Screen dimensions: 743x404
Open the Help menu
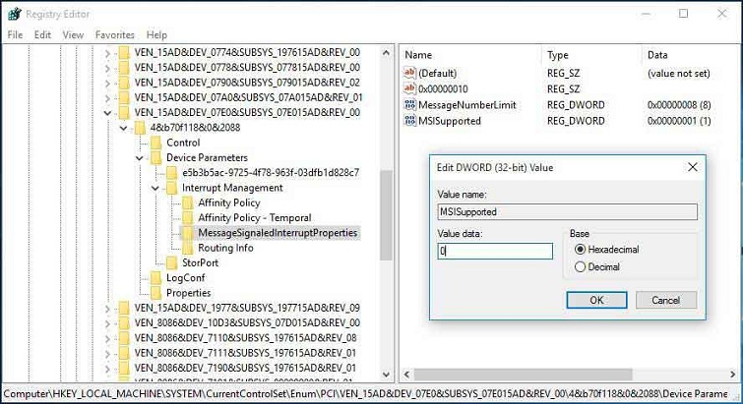[x=156, y=35]
